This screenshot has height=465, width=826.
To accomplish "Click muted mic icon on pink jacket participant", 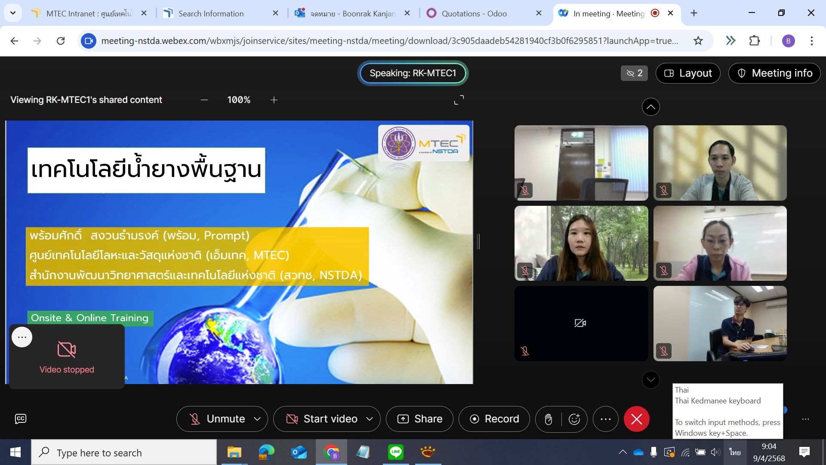I will coord(664,270).
